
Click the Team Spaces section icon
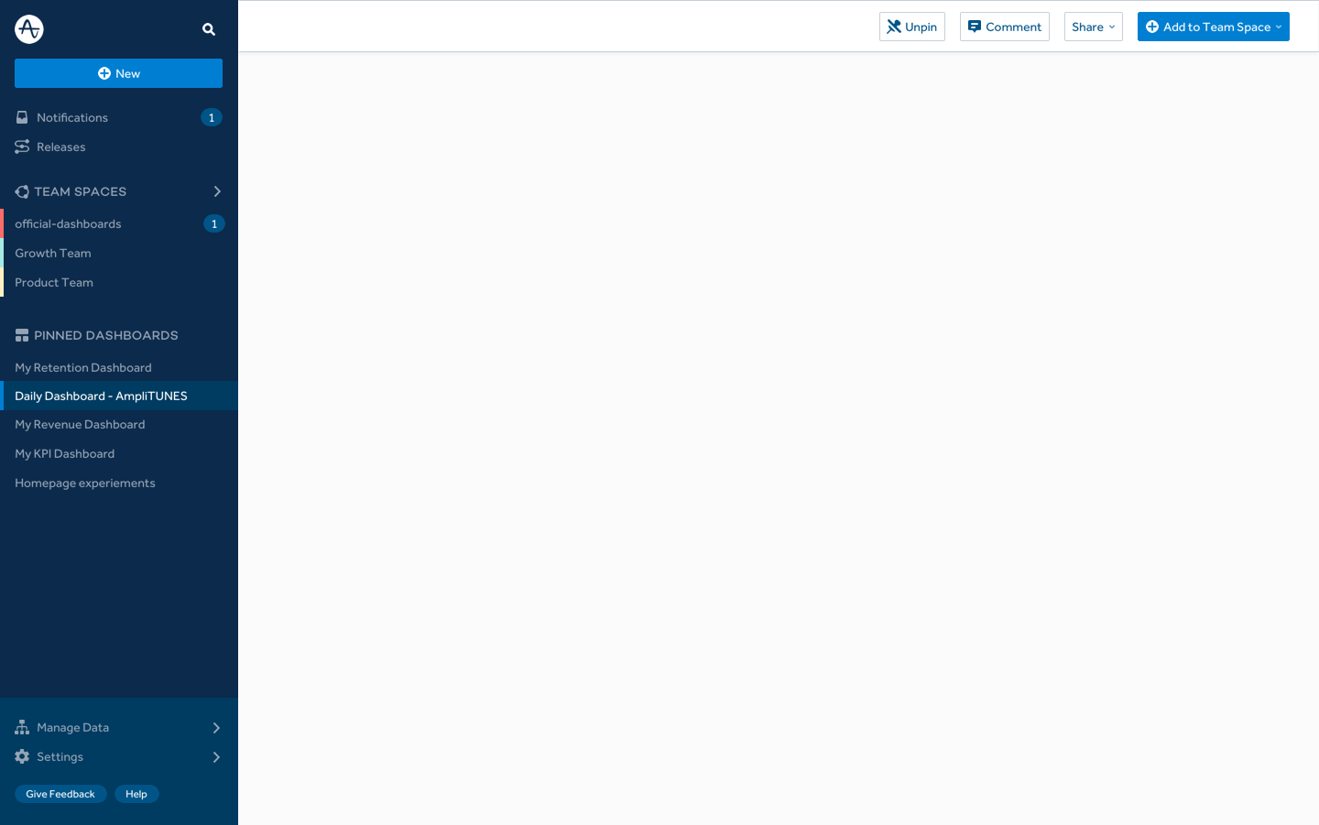click(x=22, y=191)
